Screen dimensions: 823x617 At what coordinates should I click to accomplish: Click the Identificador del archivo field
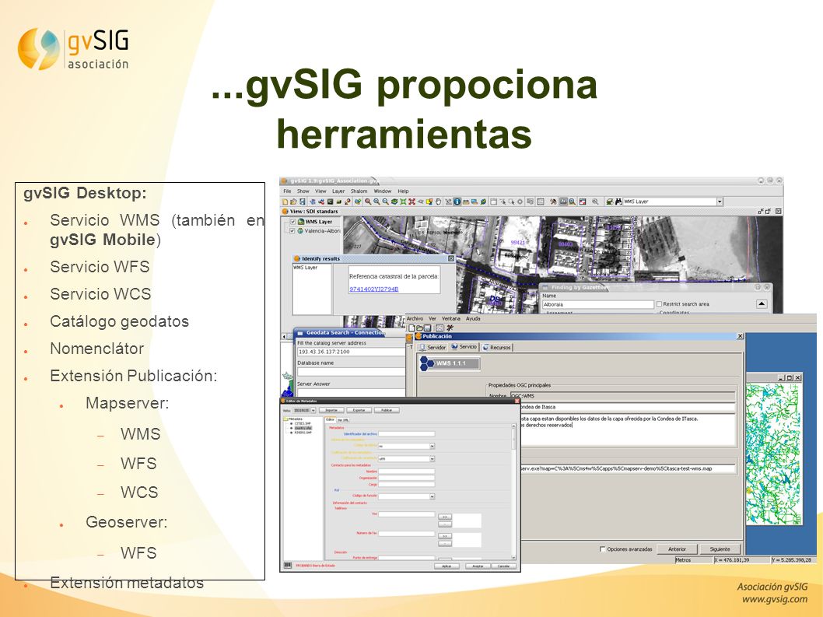tap(407, 433)
